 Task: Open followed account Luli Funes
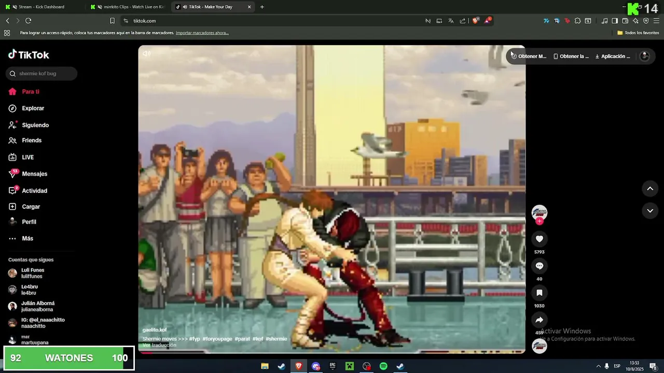click(26, 273)
